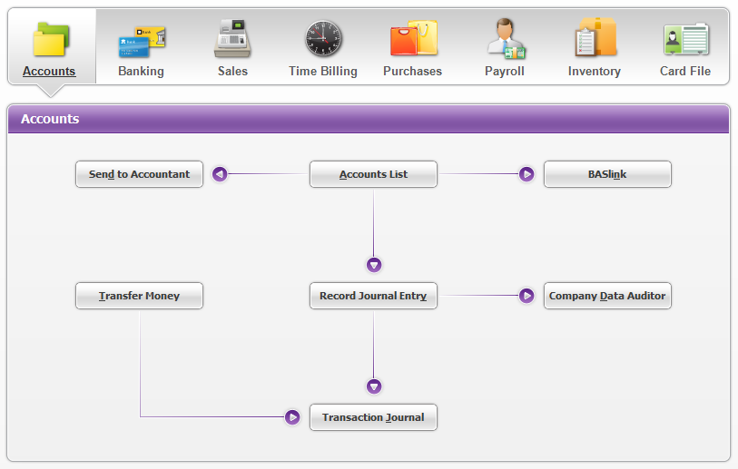Open the Sales cash register icon
This screenshot has width=738, height=469.
click(x=232, y=40)
